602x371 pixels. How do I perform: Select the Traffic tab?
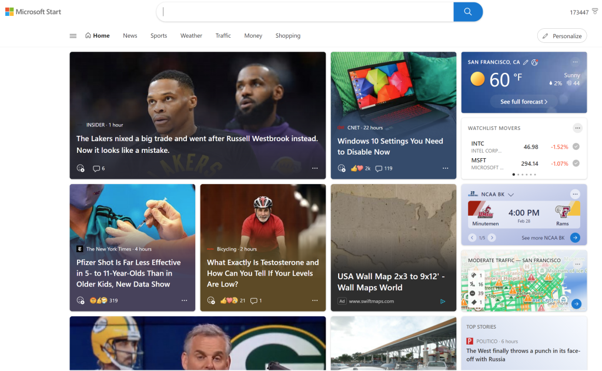click(x=223, y=36)
